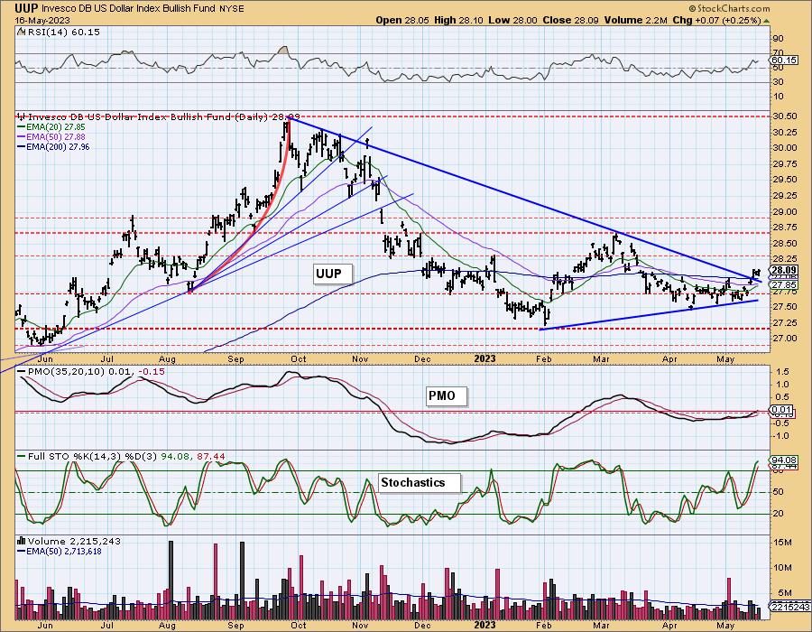Click Oct on the price panel date axis
Viewport: 812px width, 632px height.
299,358
